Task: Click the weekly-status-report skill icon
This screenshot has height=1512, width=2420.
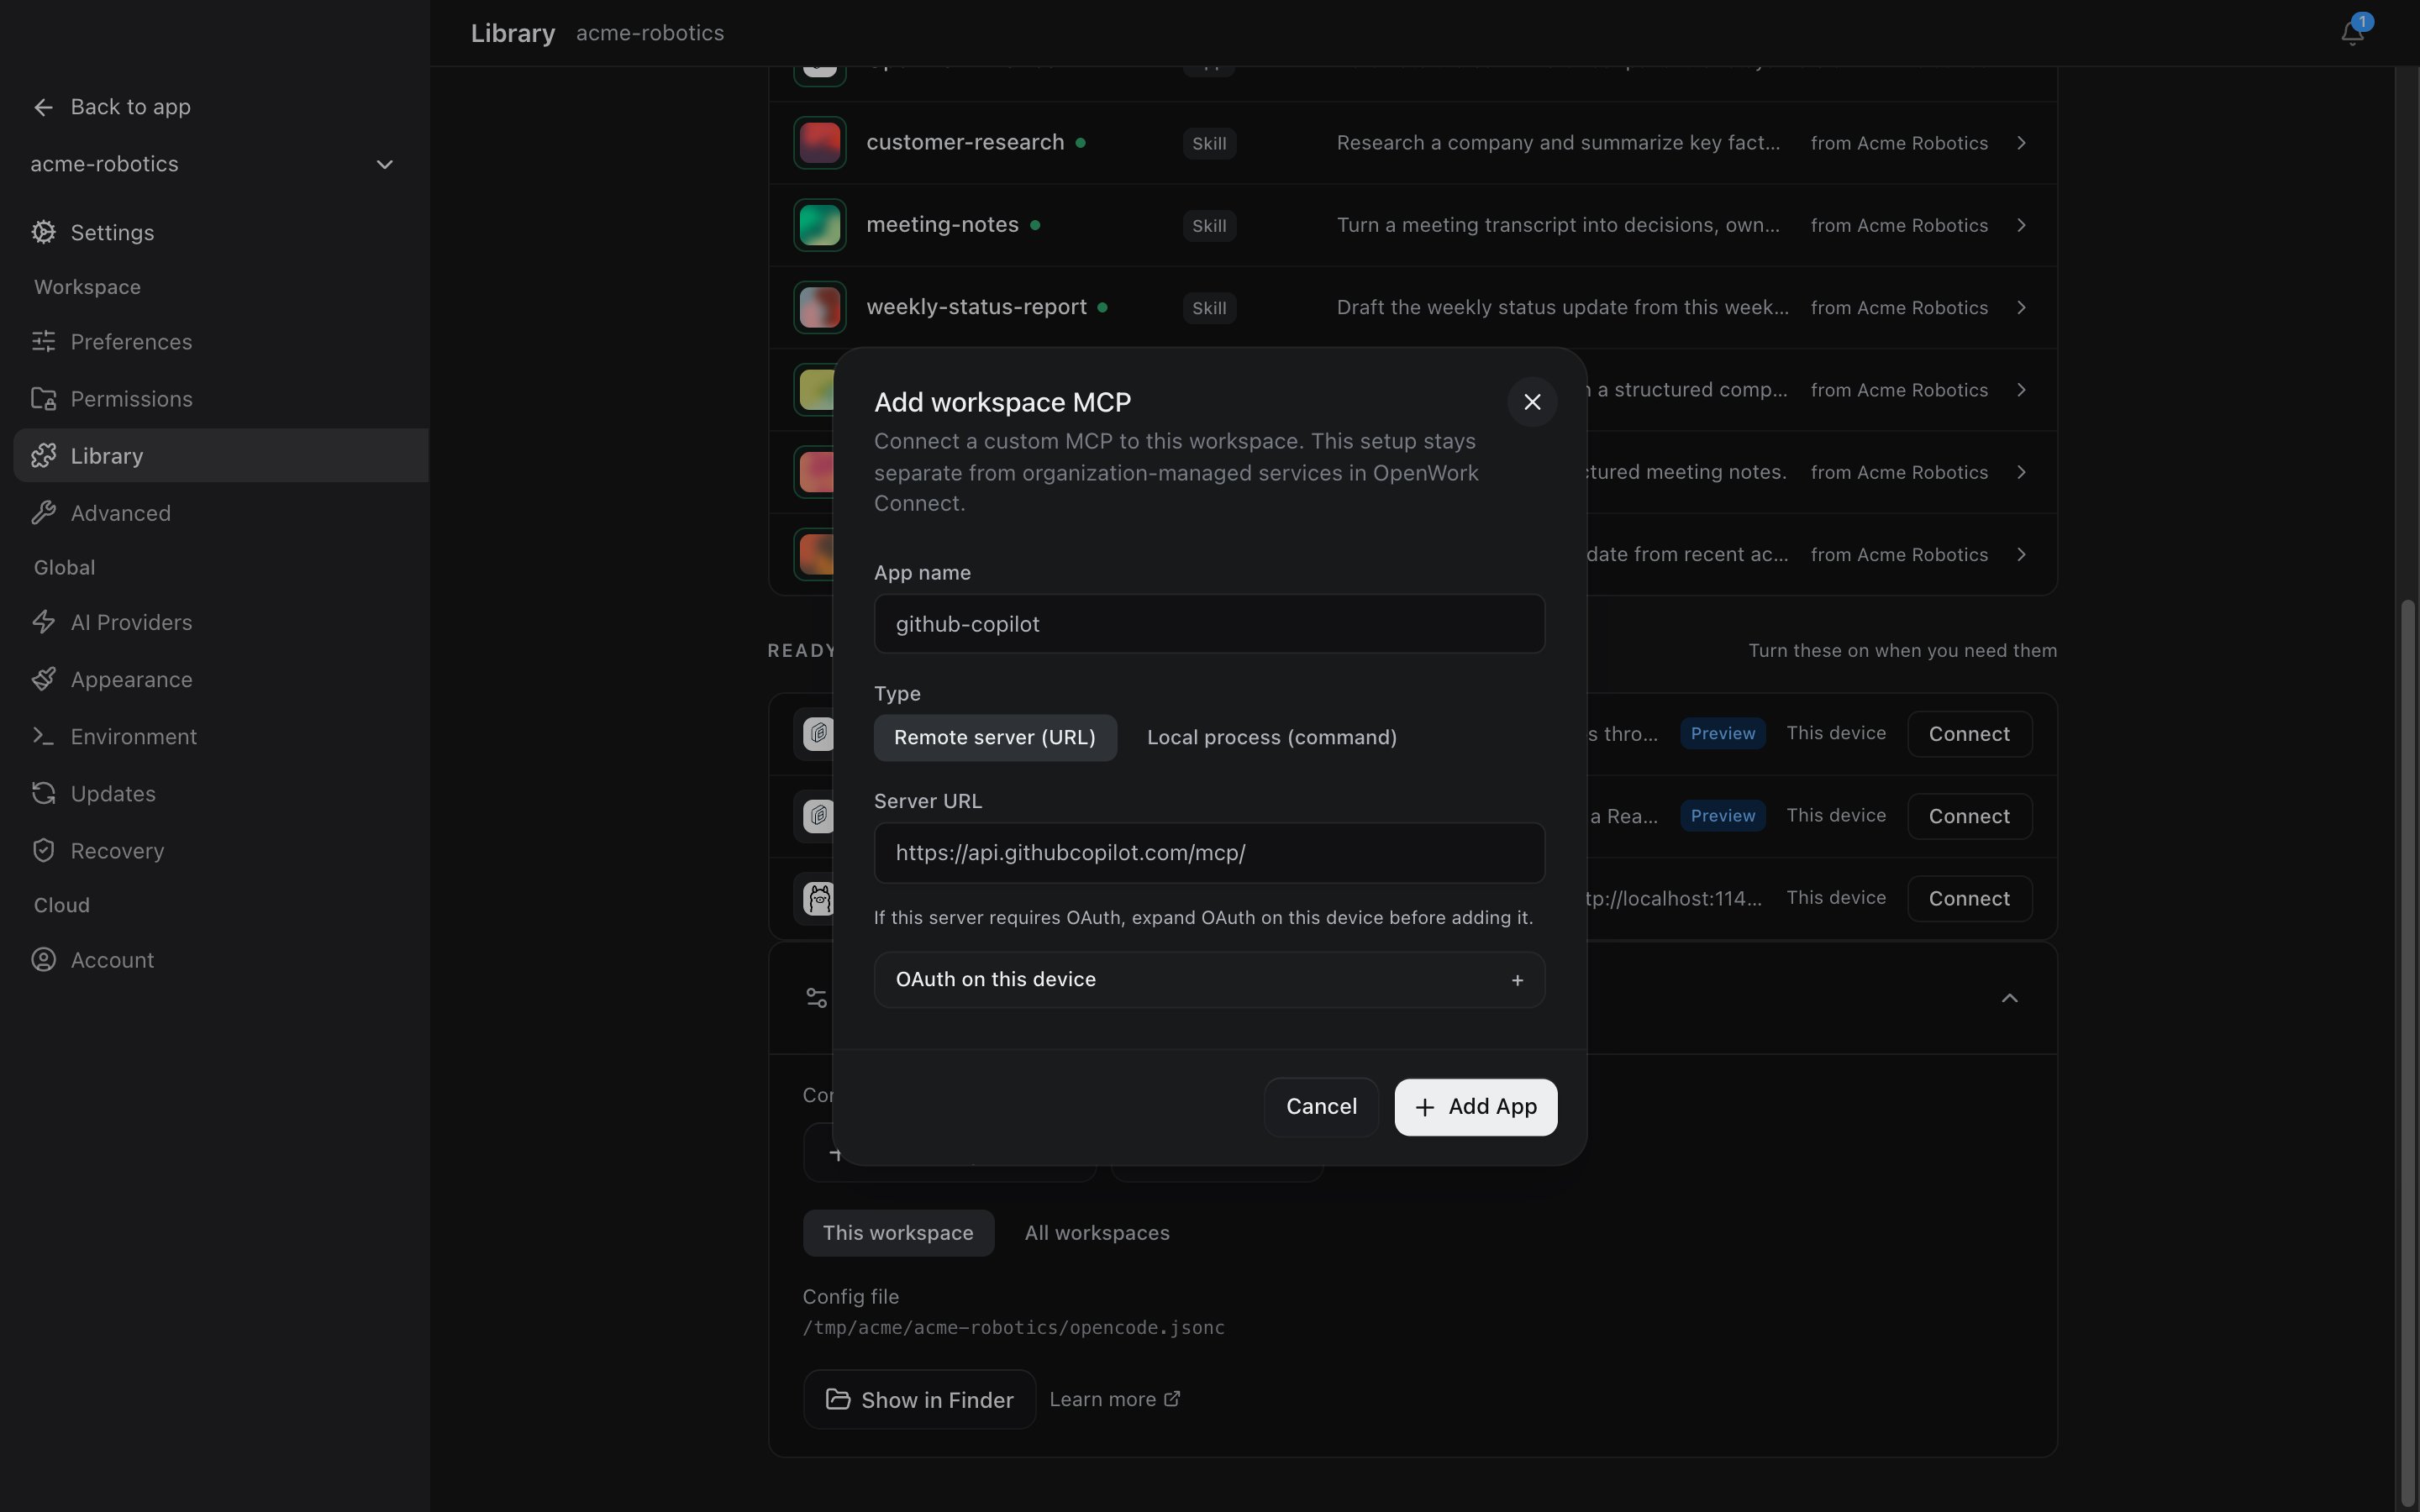Action: [819, 307]
